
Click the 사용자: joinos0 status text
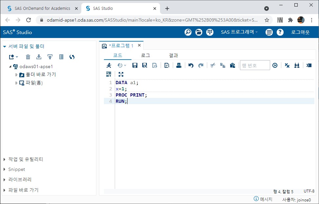point(296,200)
